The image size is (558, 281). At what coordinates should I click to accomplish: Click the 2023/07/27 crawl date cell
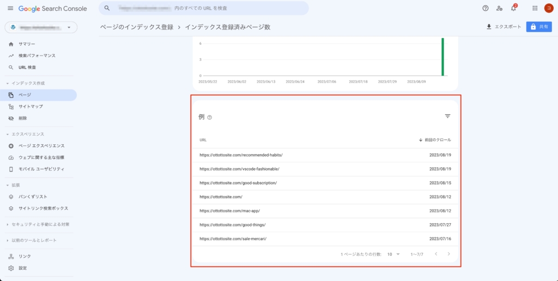[440, 225]
